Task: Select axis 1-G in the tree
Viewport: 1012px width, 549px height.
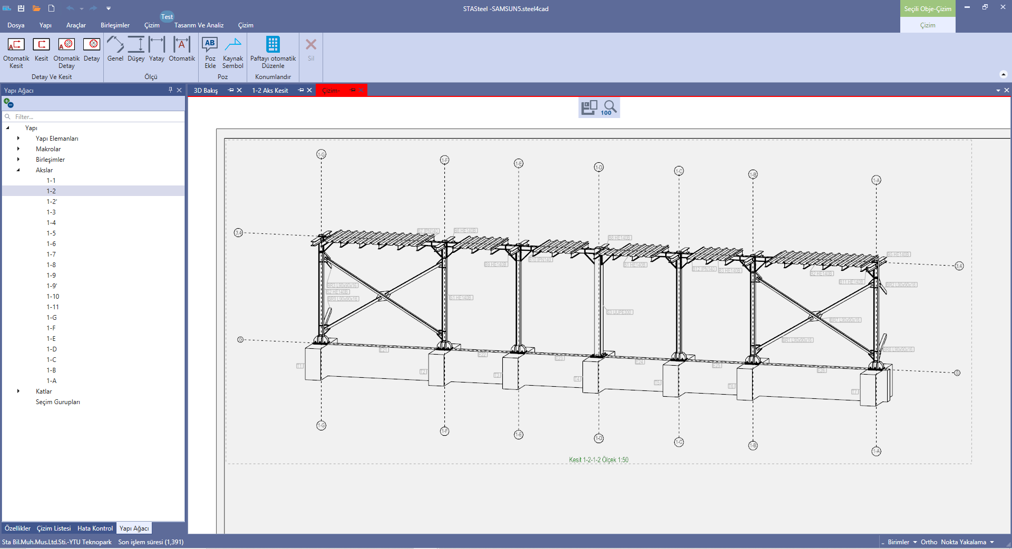Action: tap(52, 318)
